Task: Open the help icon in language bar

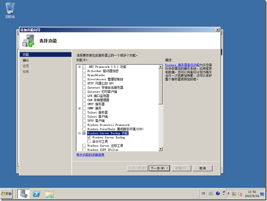Action: 218,194
